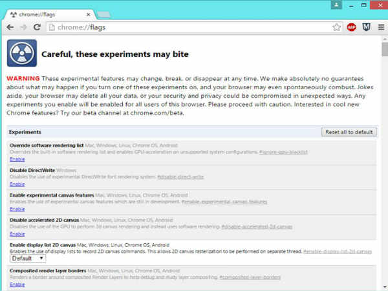Click the 'Careful, these experiments may bite' heading
Viewport: 388px width, 291px height.
(x=115, y=54)
